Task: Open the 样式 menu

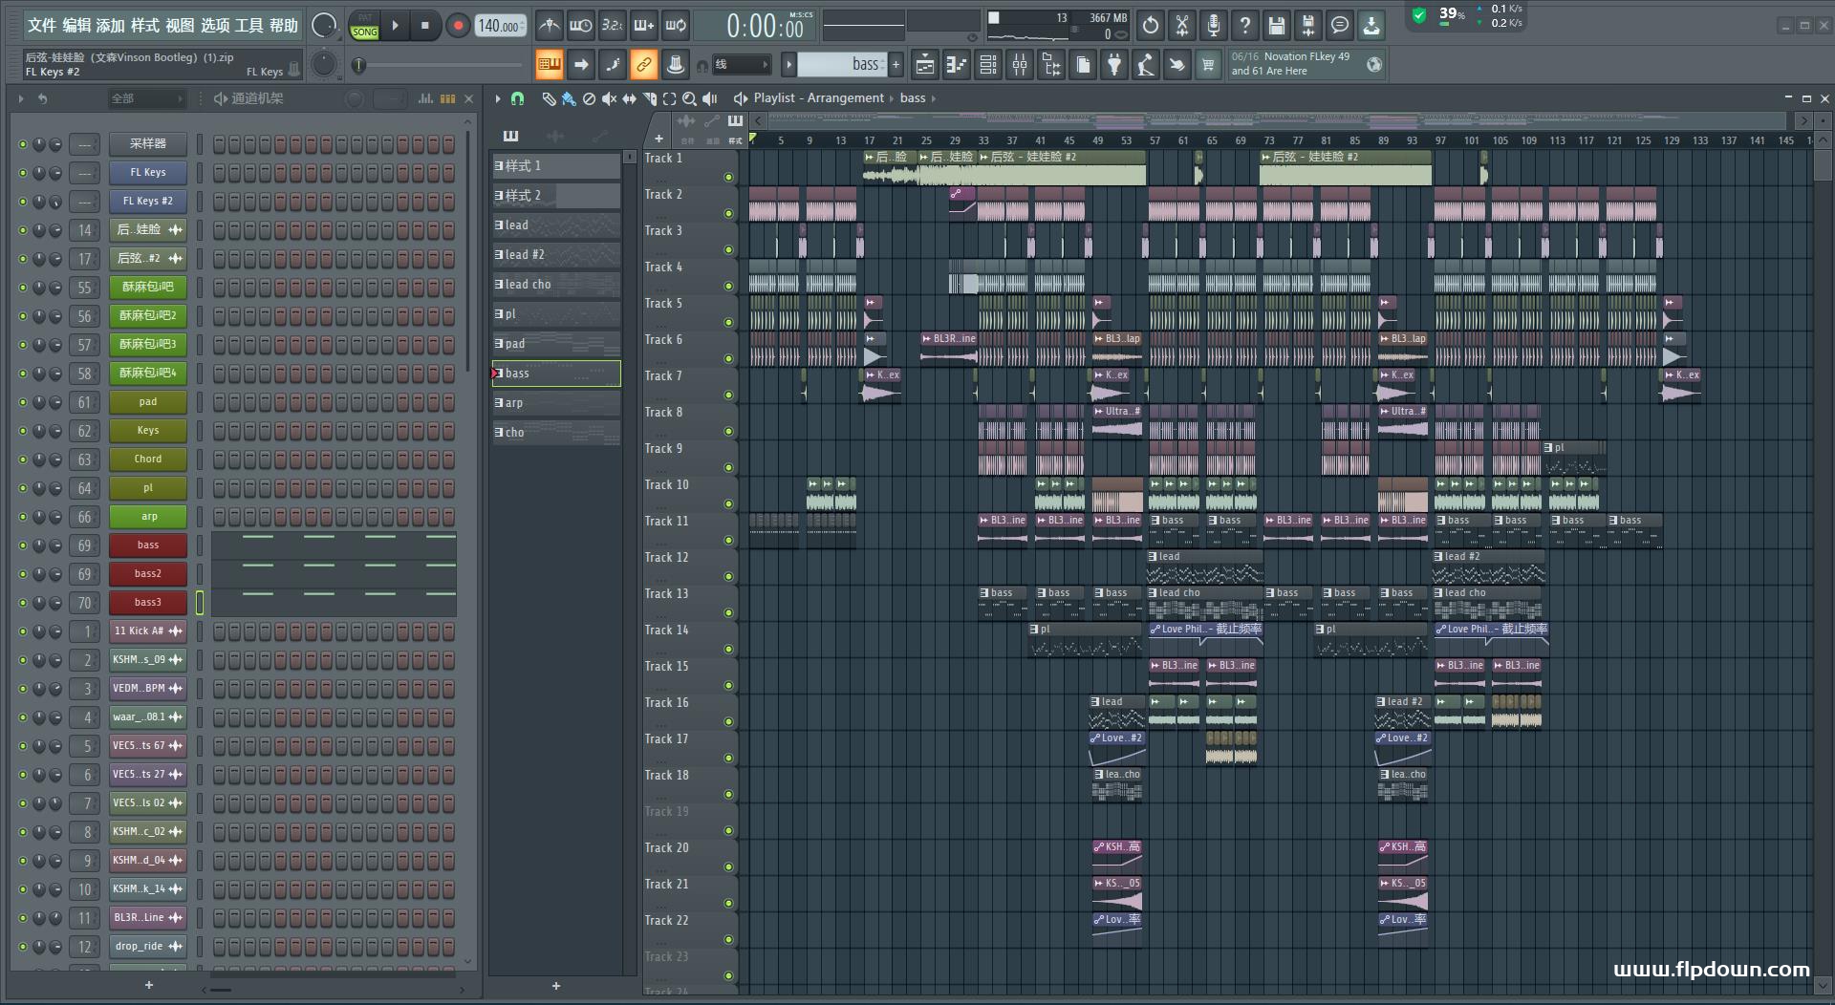Action: [x=145, y=26]
